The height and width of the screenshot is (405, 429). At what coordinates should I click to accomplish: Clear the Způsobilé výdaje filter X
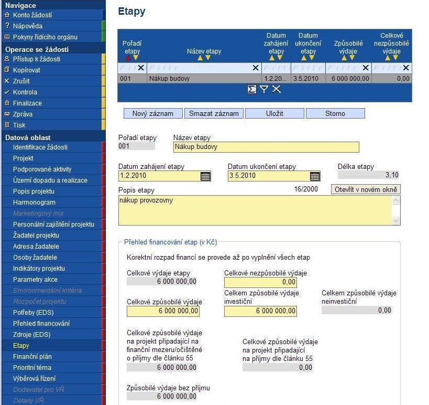pyautogui.click(x=366, y=68)
